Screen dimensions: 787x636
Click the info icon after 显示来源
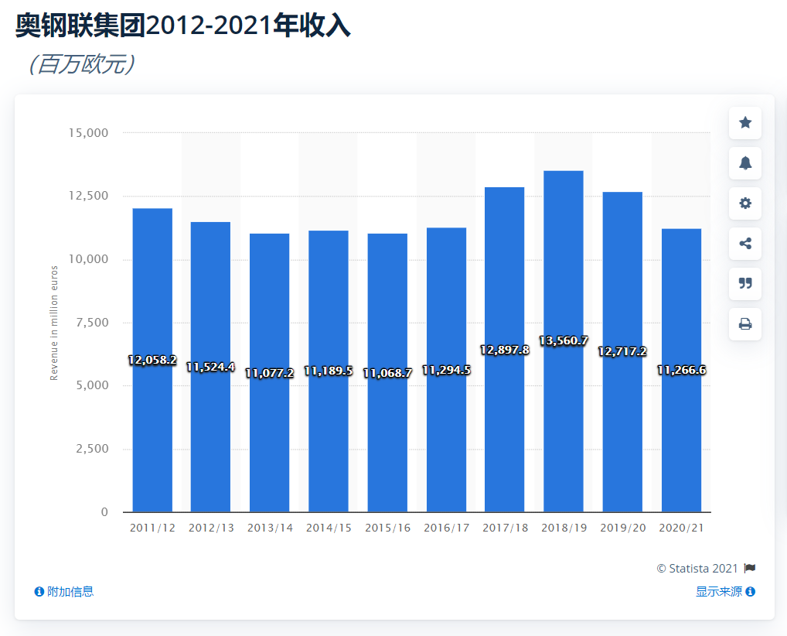tap(751, 592)
